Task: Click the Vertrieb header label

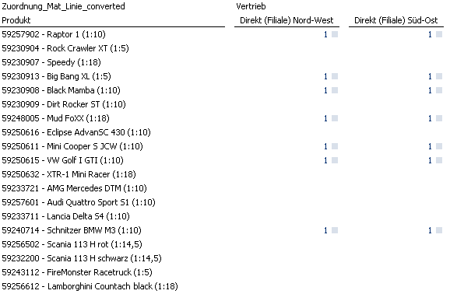Action: click(x=251, y=6)
